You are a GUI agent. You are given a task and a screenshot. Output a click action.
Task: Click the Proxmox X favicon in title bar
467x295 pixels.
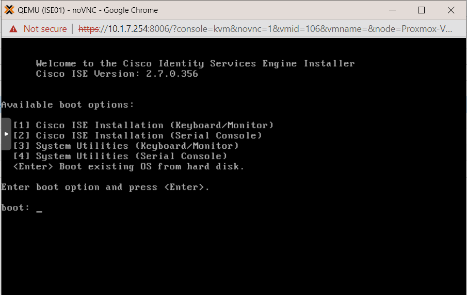[9, 10]
